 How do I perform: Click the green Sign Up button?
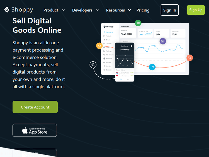tap(196, 10)
